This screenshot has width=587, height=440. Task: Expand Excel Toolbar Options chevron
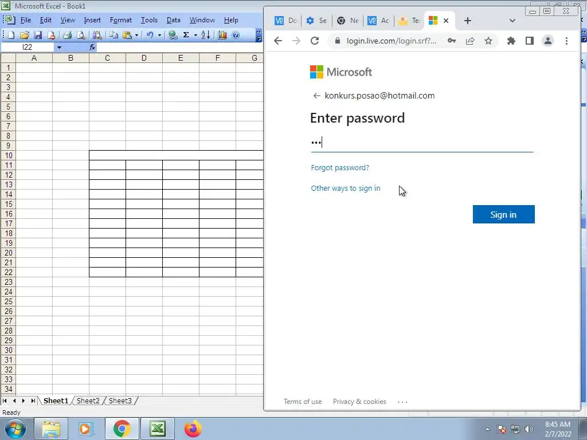point(259,35)
